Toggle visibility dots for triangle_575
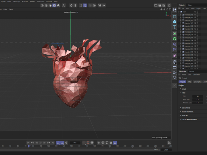 point(197,37)
